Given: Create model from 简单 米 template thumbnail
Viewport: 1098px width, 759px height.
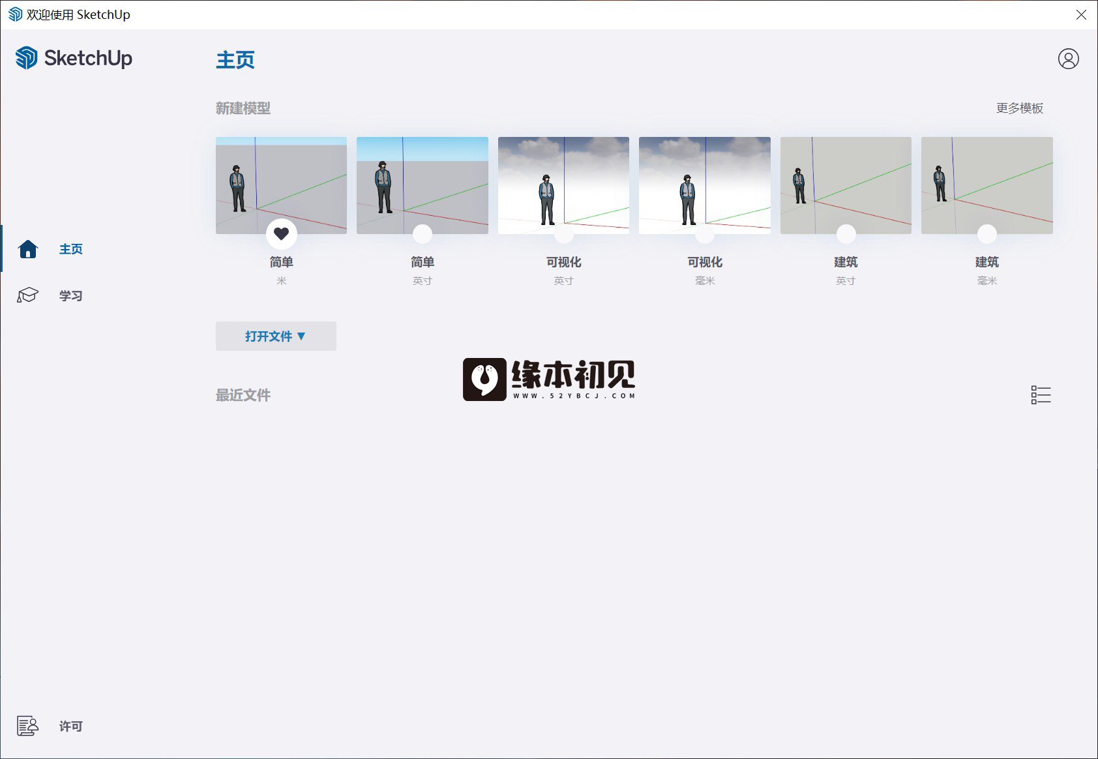Looking at the screenshot, I should pyautogui.click(x=281, y=185).
